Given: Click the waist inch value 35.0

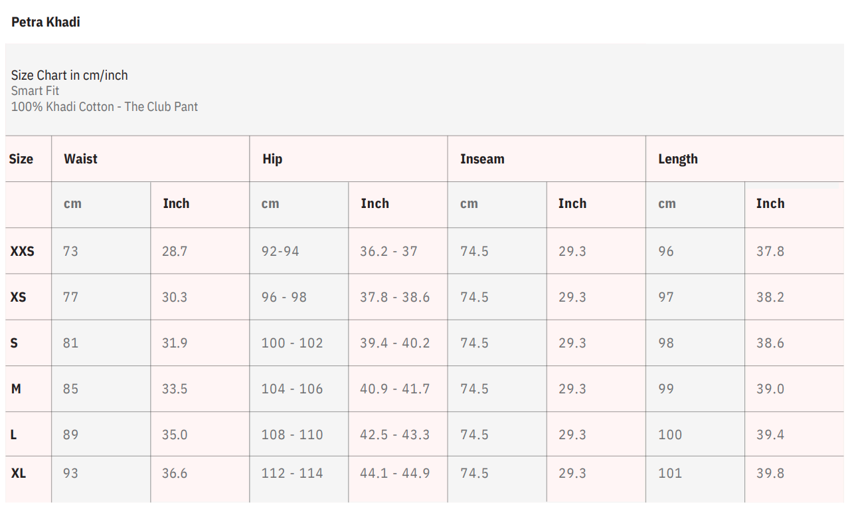Looking at the screenshot, I should pyautogui.click(x=175, y=435).
